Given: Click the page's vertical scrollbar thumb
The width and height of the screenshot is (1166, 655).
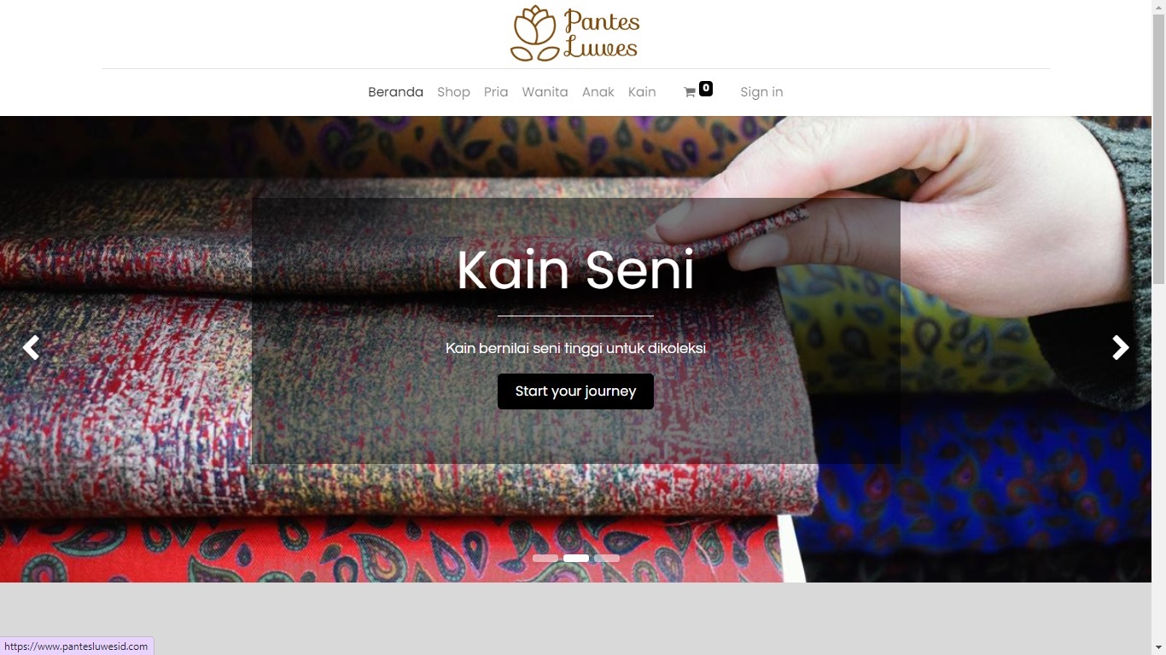Looking at the screenshot, I should point(1158,149).
